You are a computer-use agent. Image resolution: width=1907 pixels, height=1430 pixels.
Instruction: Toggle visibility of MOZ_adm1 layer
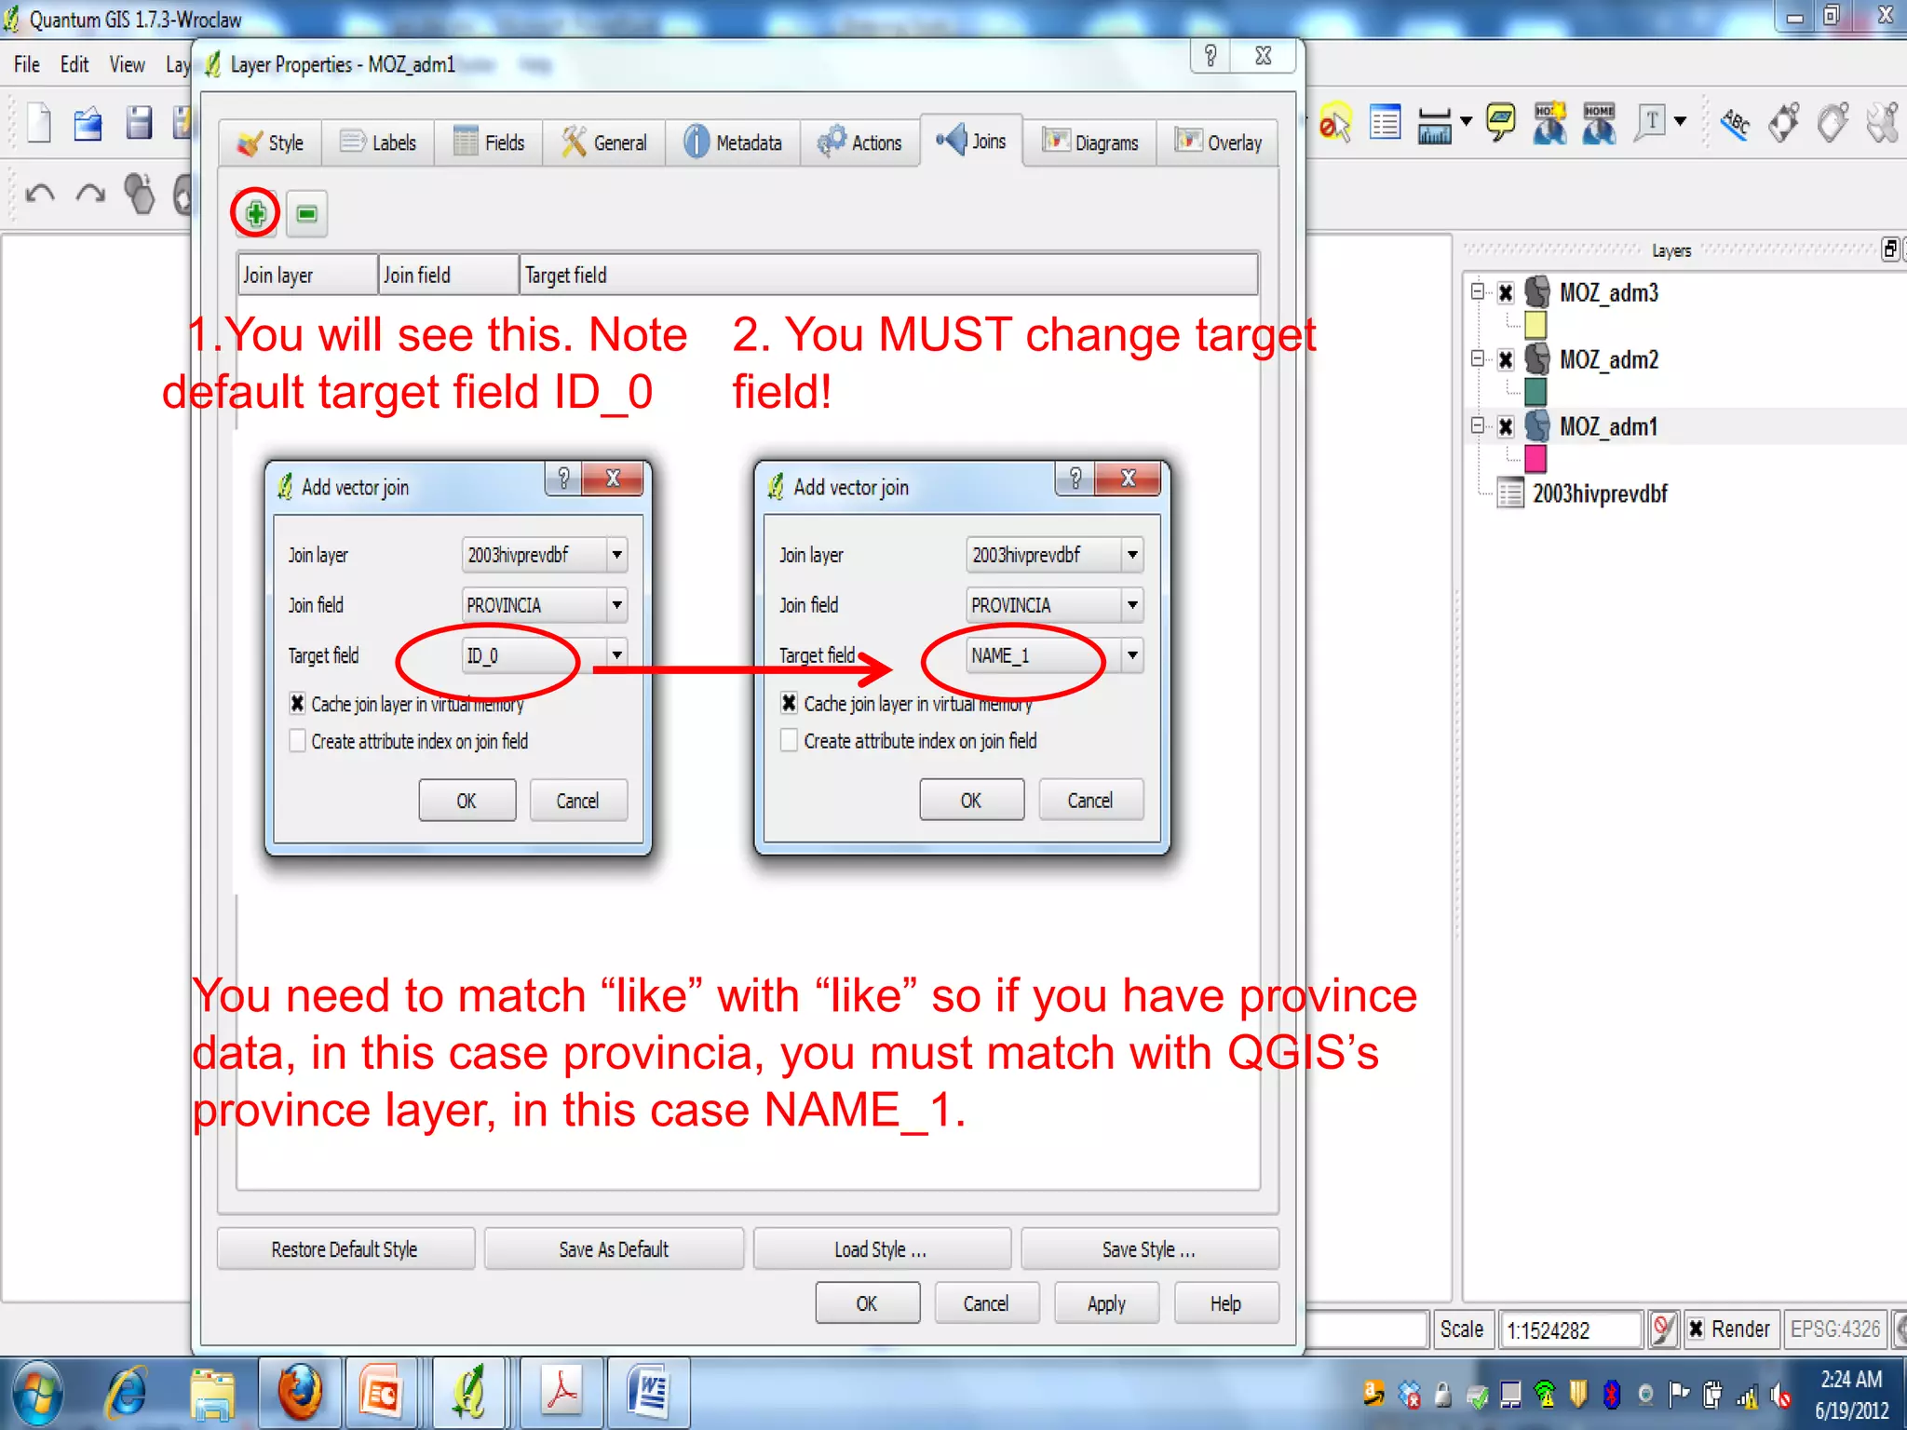(x=1506, y=427)
